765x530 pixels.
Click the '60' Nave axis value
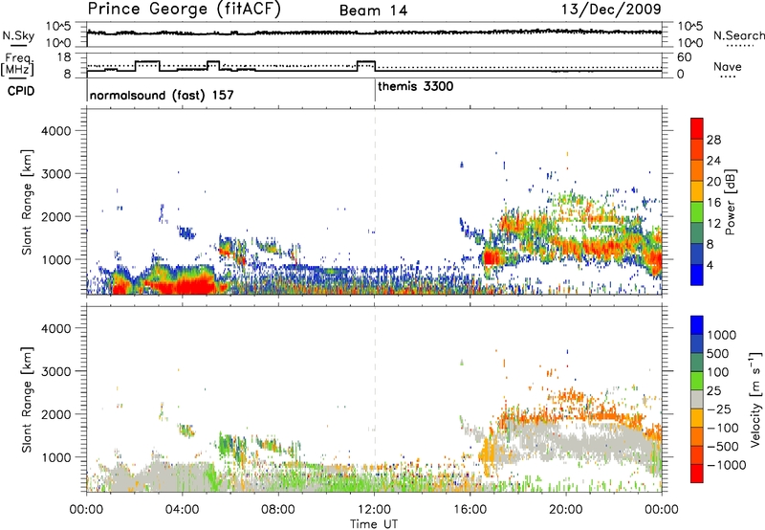coord(685,57)
